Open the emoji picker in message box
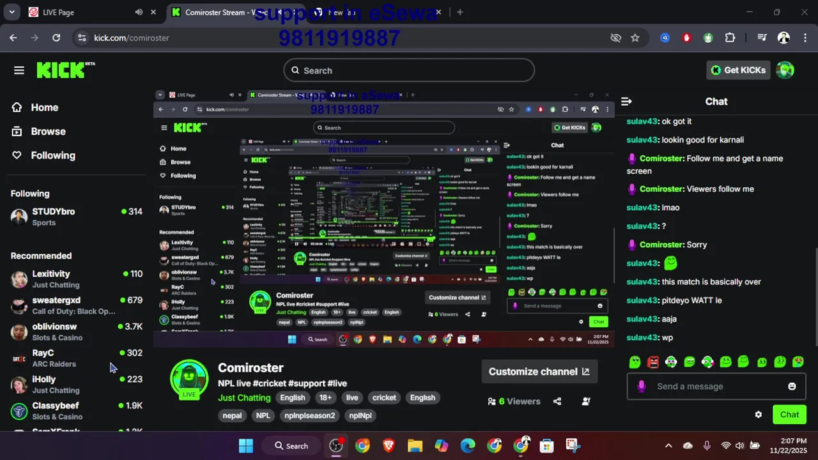The image size is (818, 460). point(792,387)
